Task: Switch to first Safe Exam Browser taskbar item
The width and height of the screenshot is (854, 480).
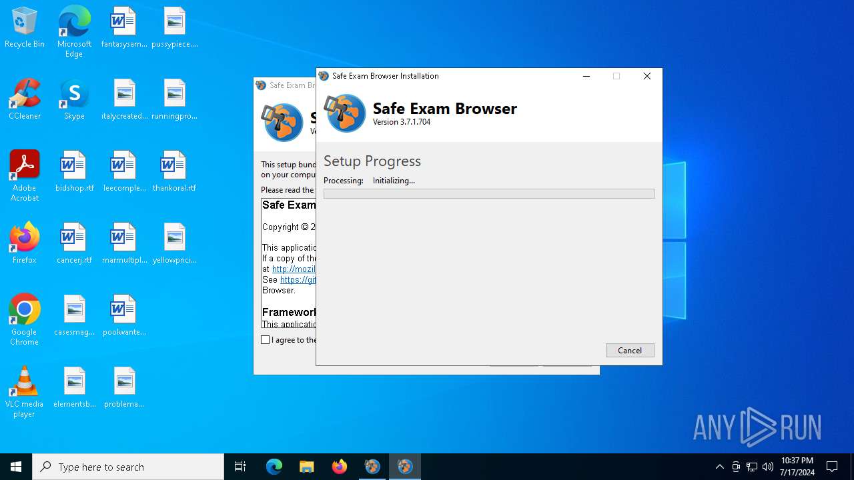Action: (372, 467)
